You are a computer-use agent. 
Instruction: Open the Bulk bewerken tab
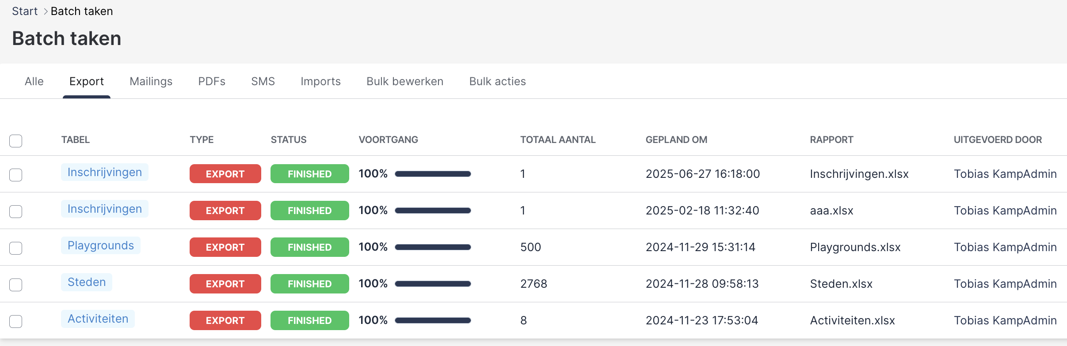pos(405,82)
